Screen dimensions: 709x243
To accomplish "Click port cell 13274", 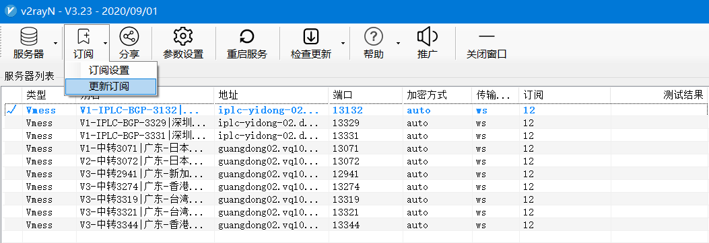I will click(346, 186).
